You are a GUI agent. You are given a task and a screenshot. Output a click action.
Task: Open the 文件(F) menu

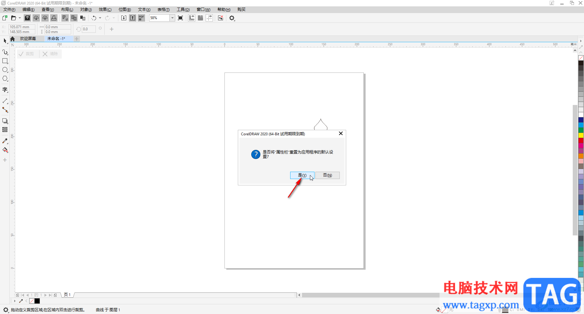[9, 9]
